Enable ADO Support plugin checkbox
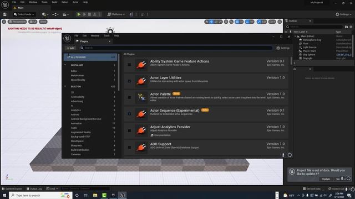Image resolution: width=355 pixels, height=199 pixels. [x=129, y=148]
